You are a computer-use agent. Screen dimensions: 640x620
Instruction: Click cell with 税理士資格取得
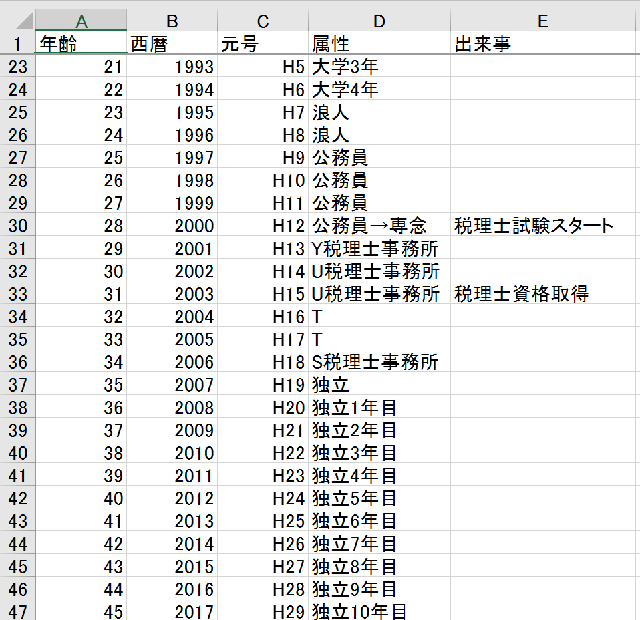pyautogui.click(x=543, y=293)
